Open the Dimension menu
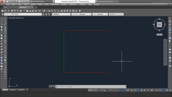The width and height of the screenshot is (172, 97). [55, 4]
